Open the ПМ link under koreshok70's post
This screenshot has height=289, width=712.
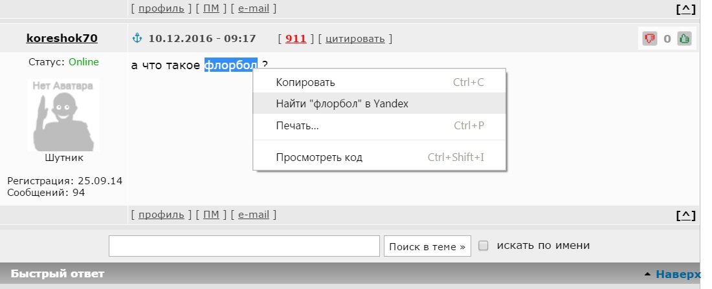pyautogui.click(x=211, y=214)
